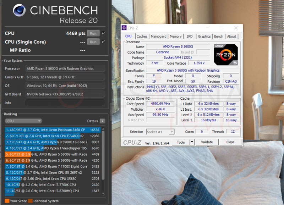The height and width of the screenshot is (205, 284).
Task: Click the Level 3 cache value 16 MBytes
Action: [208, 120]
